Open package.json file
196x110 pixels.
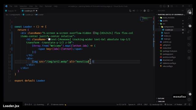coord(168,54)
